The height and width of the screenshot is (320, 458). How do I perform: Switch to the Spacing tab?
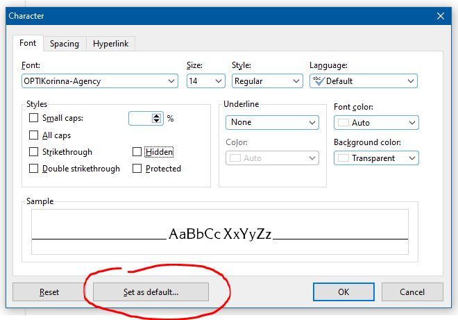pos(65,44)
